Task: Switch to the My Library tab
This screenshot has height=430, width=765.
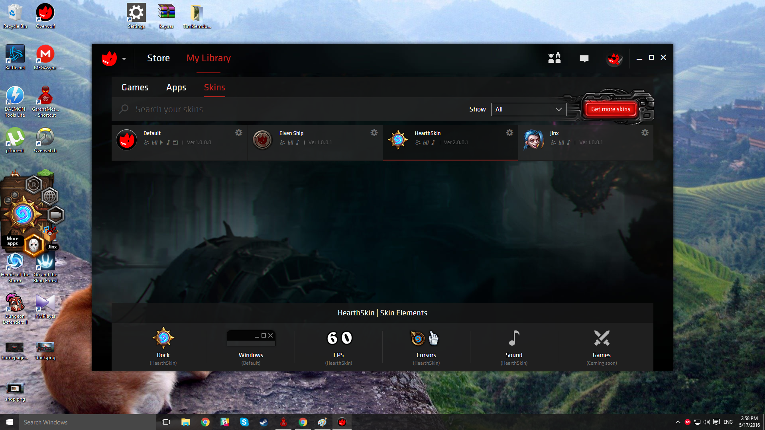Action: (208, 58)
